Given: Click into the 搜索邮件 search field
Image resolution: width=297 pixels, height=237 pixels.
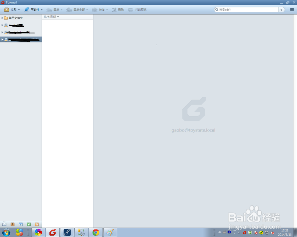Looking at the screenshot, I should coord(248,10).
